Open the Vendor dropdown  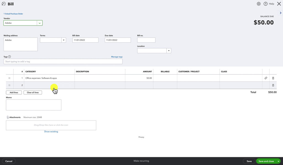tap(40, 23)
